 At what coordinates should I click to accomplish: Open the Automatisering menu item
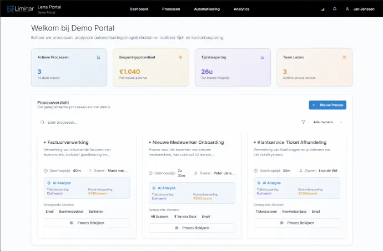(206, 9)
